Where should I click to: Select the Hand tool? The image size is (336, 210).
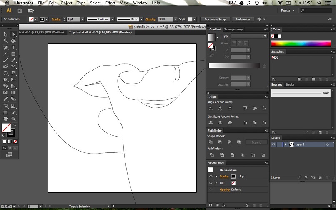[x=5, y=119]
